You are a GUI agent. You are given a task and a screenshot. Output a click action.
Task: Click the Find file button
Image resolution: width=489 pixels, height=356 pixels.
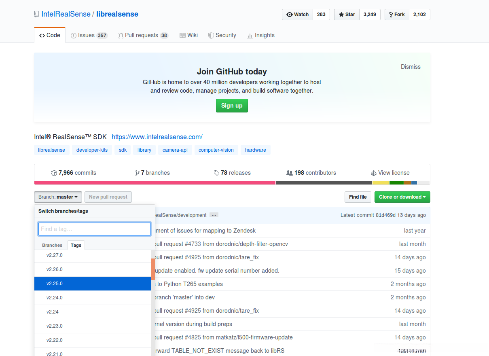(358, 197)
